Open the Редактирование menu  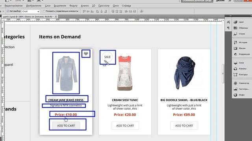click(13, 5)
